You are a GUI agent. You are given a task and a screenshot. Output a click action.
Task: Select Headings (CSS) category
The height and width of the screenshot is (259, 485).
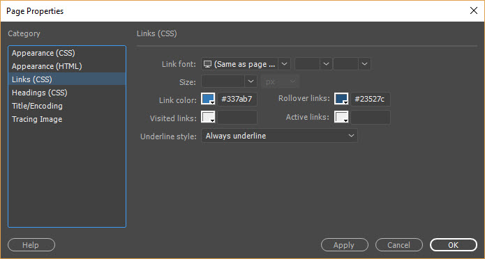67,93
